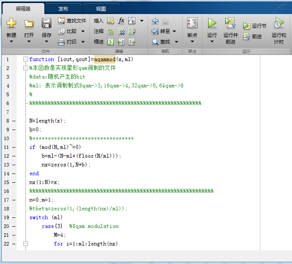Click the underlined variable b on line 9
The image size is (292, 264).
point(31,130)
